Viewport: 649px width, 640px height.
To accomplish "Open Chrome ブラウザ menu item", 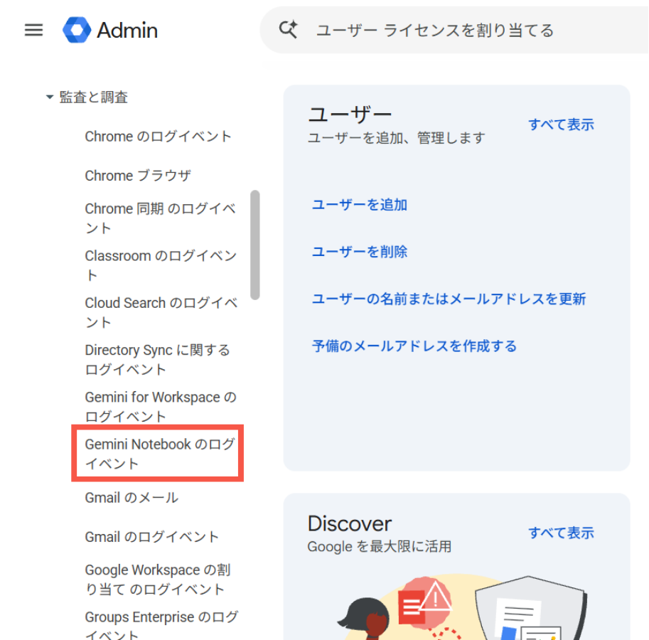I will pos(138,176).
